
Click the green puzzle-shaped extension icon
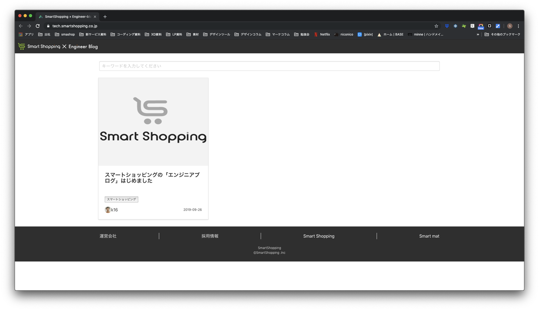click(464, 26)
